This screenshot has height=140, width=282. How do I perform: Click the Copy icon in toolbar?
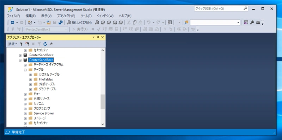point(135,23)
